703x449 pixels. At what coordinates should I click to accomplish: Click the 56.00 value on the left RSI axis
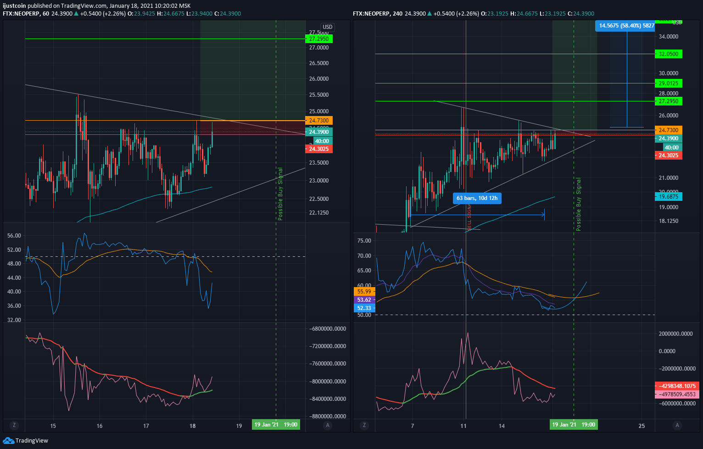click(x=14, y=236)
